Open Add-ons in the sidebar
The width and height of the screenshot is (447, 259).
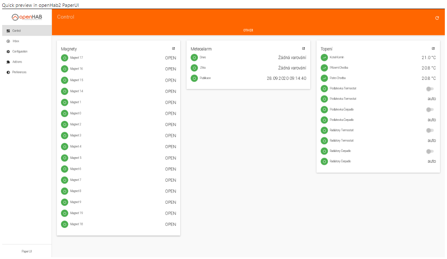click(27, 62)
